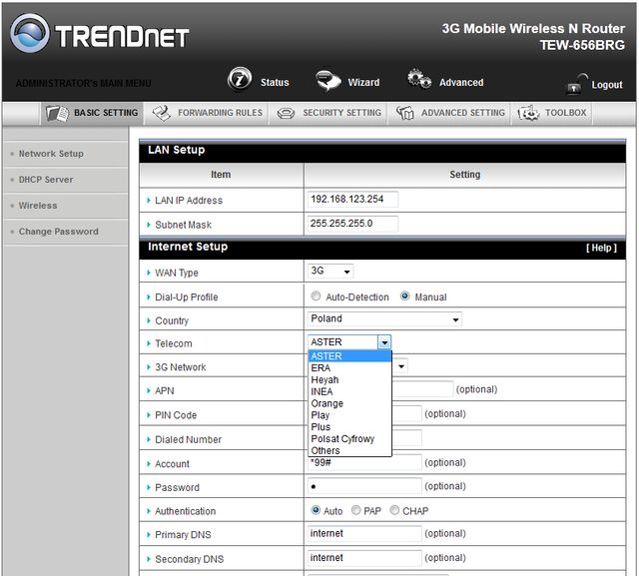
Task: Click the Logout link
Action: (607, 85)
